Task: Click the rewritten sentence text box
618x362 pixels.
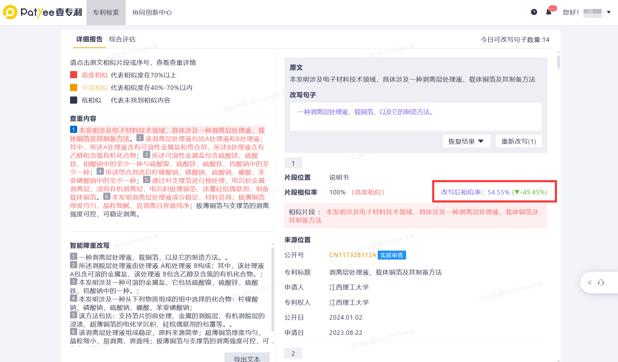Action: pos(416,116)
